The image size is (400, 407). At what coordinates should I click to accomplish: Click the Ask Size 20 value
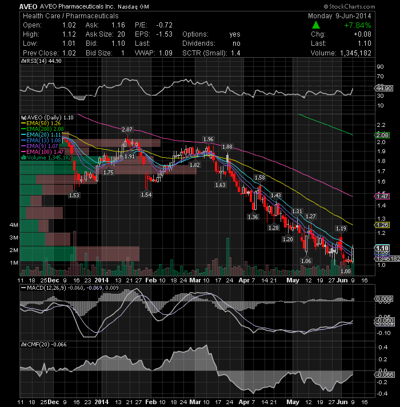(121, 34)
